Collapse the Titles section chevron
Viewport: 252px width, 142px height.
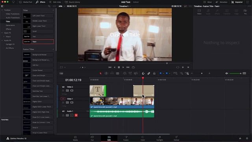pos(53,10)
